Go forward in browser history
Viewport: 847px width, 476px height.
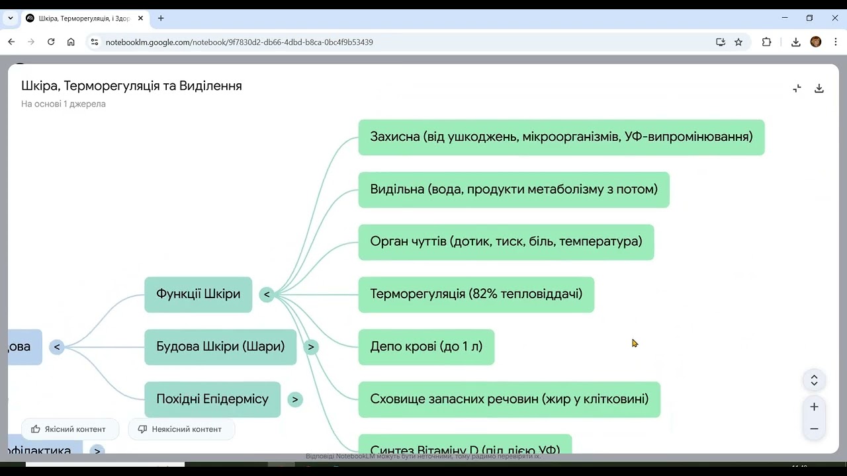31,42
